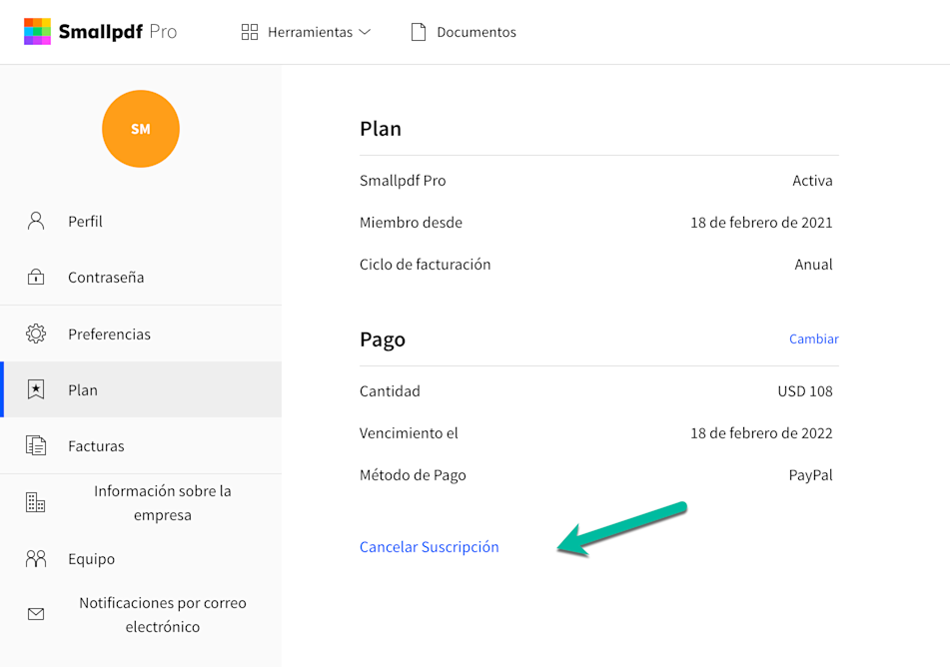Click the Cambiar payment link

(814, 338)
